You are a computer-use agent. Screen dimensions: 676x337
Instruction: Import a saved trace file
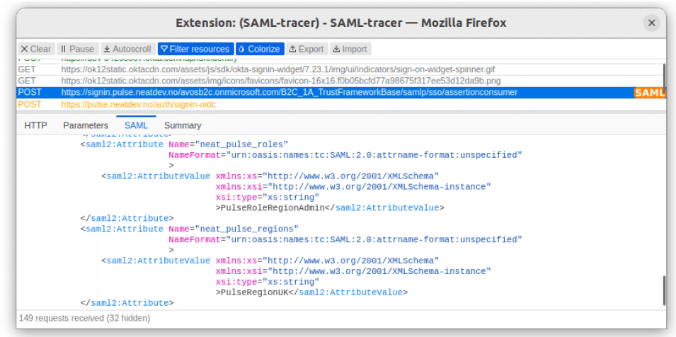click(350, 49)
